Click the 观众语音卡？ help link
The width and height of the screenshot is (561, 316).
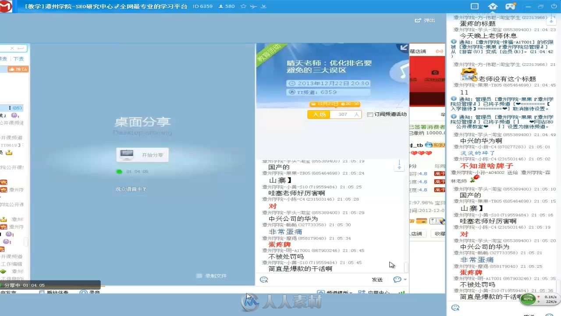click(x=131, y=189)
